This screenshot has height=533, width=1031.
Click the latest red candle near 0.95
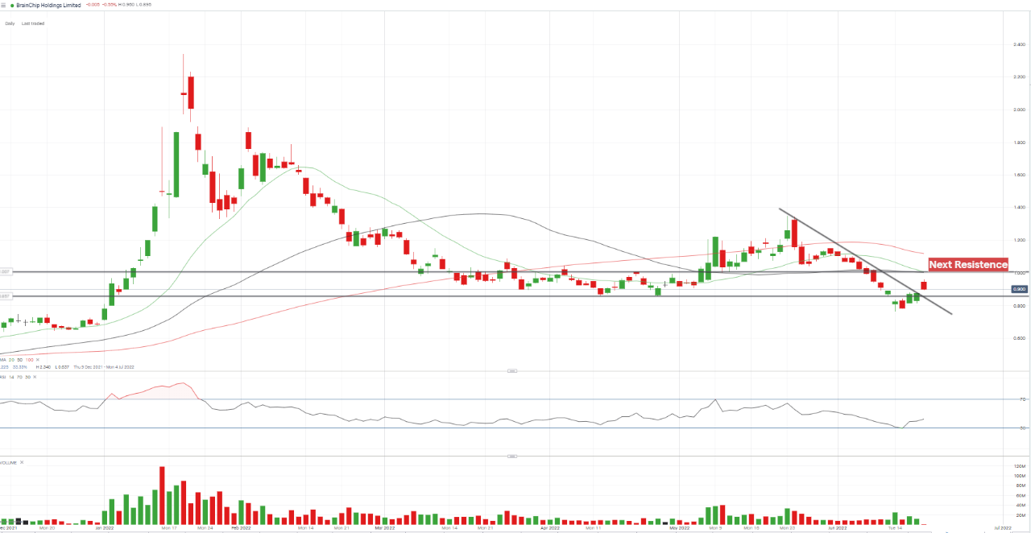(925, 285)
